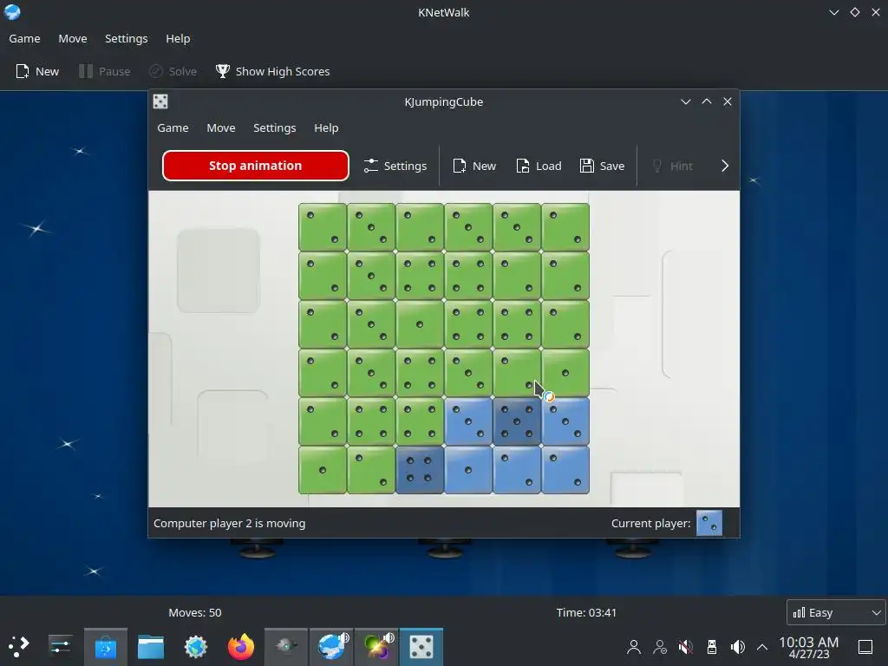Open the KJumpingCube Move menu

click(x=221, y=128)
